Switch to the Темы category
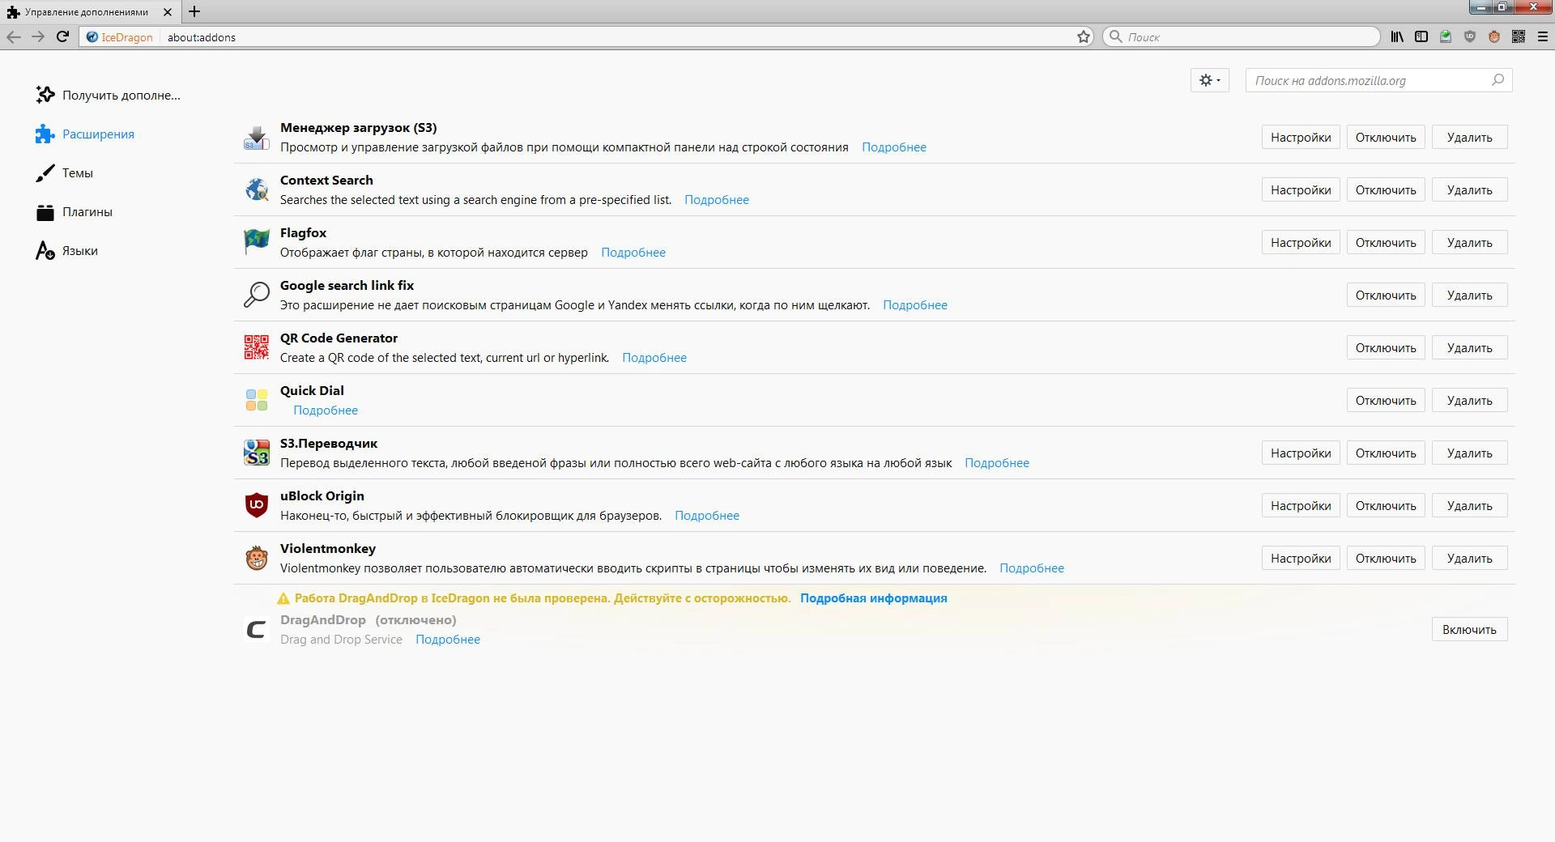Screen dimensions: 1555x842 [64, 172]
